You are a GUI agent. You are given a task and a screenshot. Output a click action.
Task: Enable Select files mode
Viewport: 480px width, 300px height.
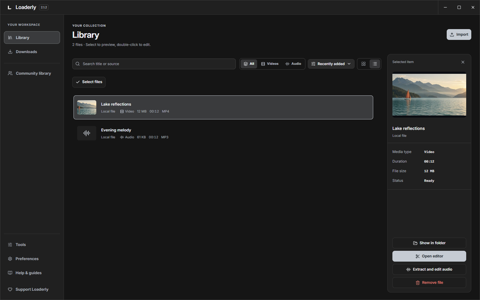[x=89, y=82]
